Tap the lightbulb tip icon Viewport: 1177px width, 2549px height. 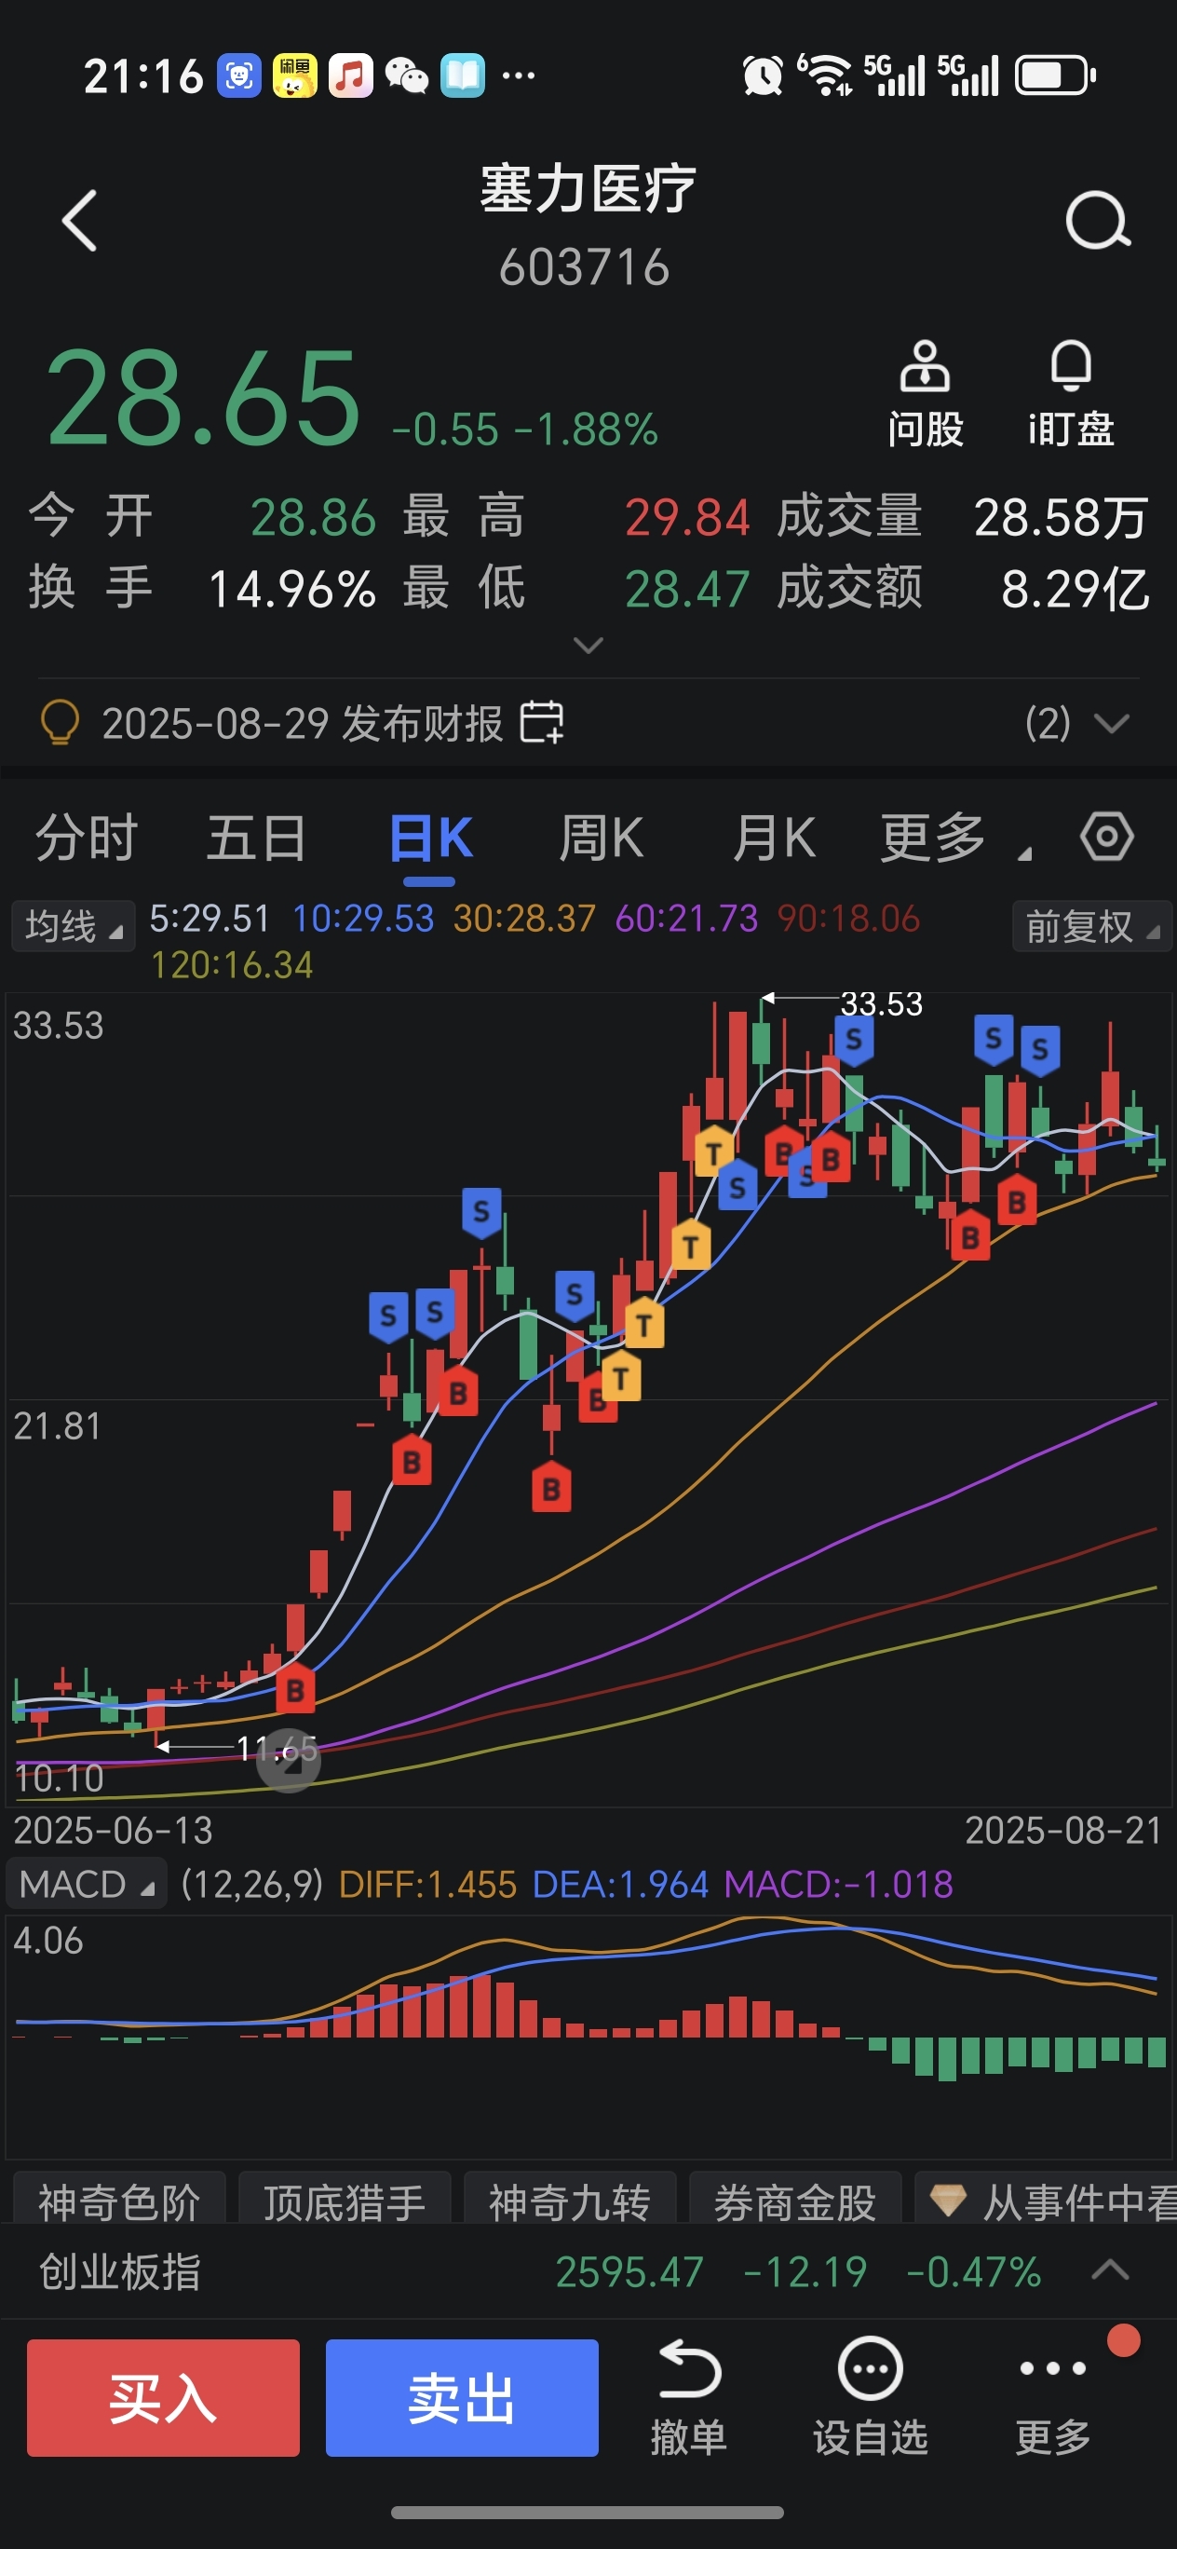point(60,721)
